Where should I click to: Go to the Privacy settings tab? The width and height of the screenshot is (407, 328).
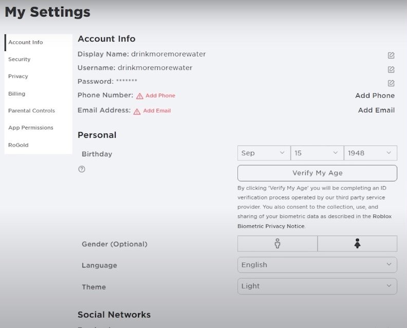(x=39, y=77)
